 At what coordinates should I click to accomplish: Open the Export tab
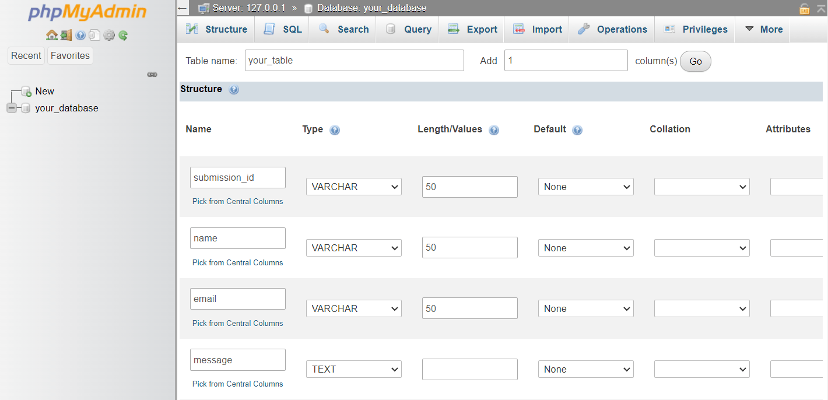tap(472, 29)
